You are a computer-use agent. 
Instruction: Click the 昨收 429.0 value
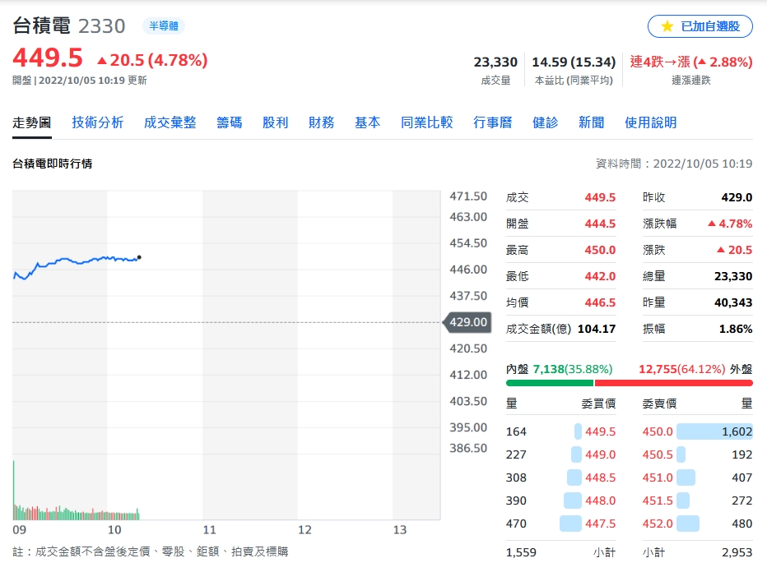(737, 197)
